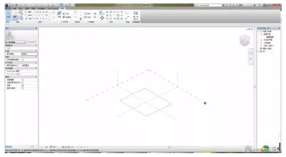Click the Edit Type button in Properties
286x157 pixels.
(32, 42)
